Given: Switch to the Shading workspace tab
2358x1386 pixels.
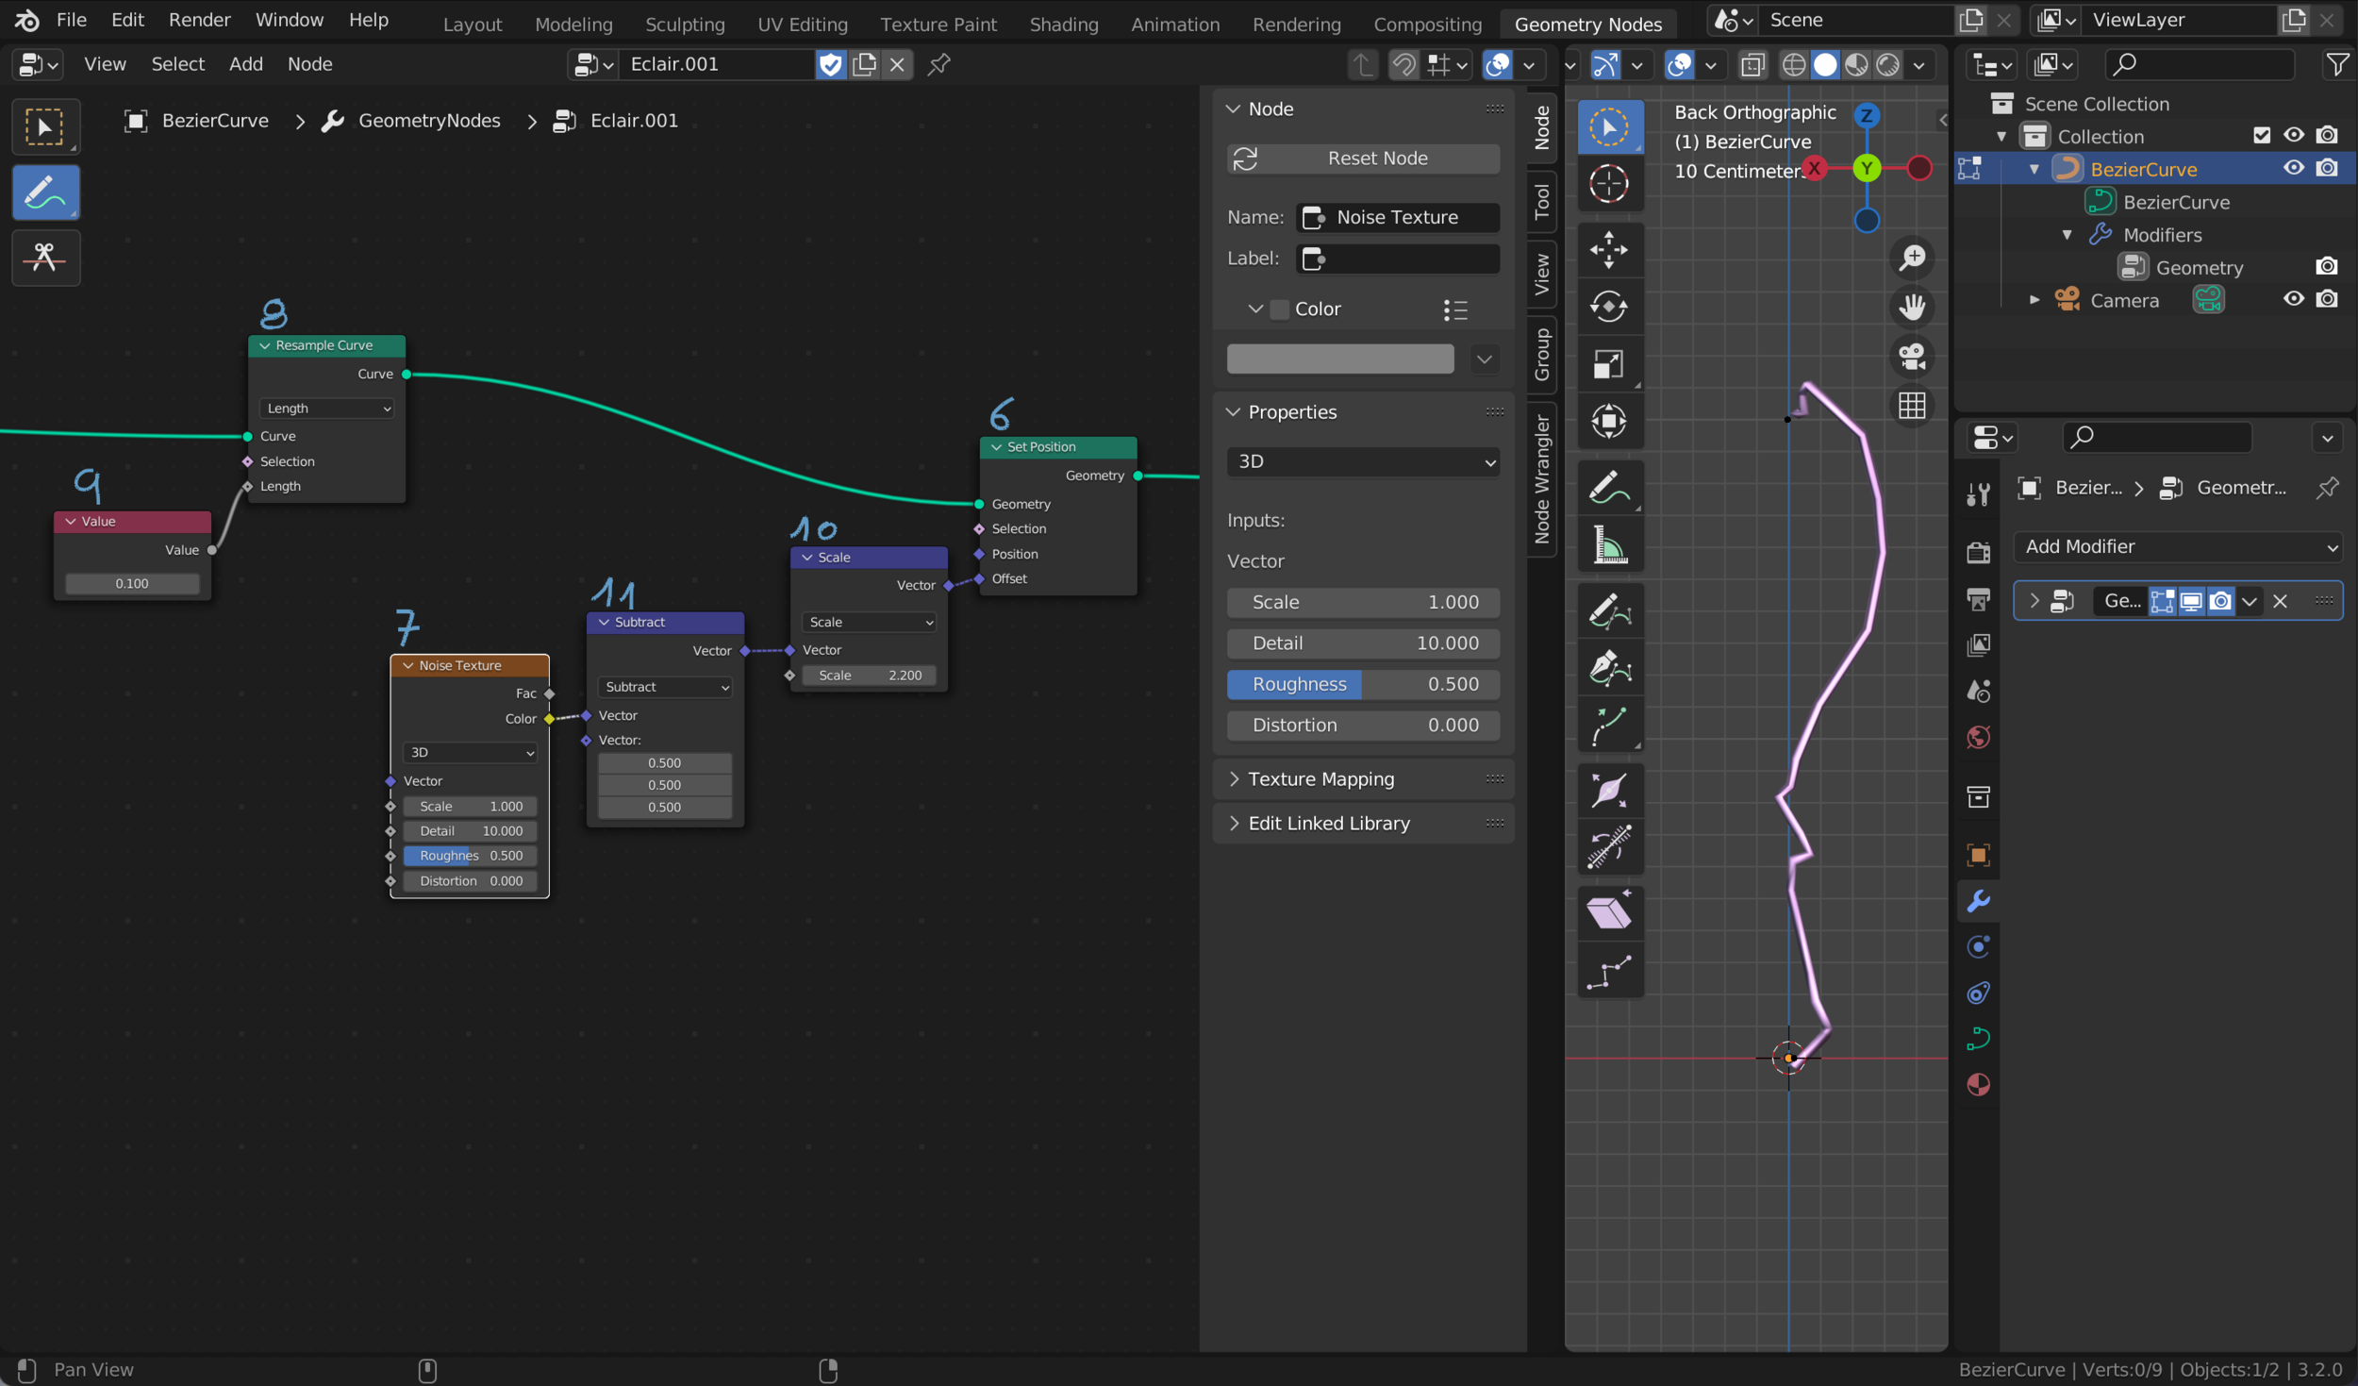Looking at the screenshot, I should coord(1063,24).
